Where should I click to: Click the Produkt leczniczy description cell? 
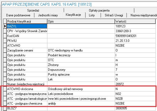(x=81, y=55)
